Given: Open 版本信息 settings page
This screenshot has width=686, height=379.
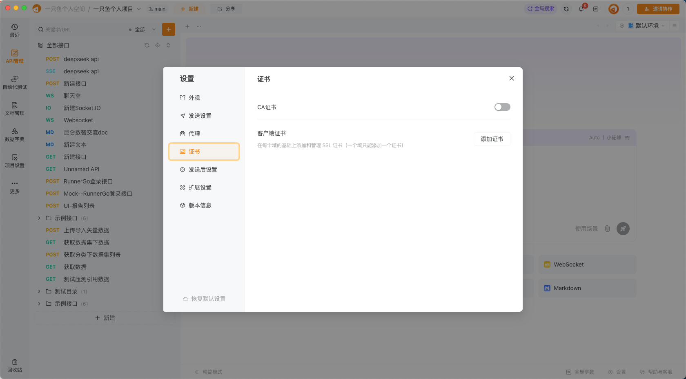Looking at the screenshot, I should click(200, 205).
